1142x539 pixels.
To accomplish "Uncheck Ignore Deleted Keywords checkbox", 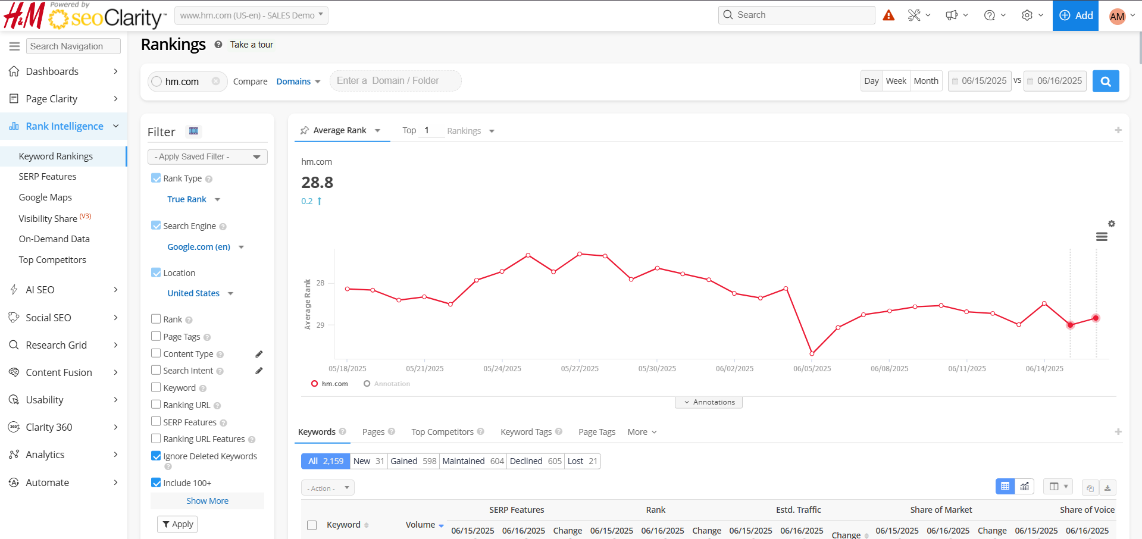I will 156,456.
